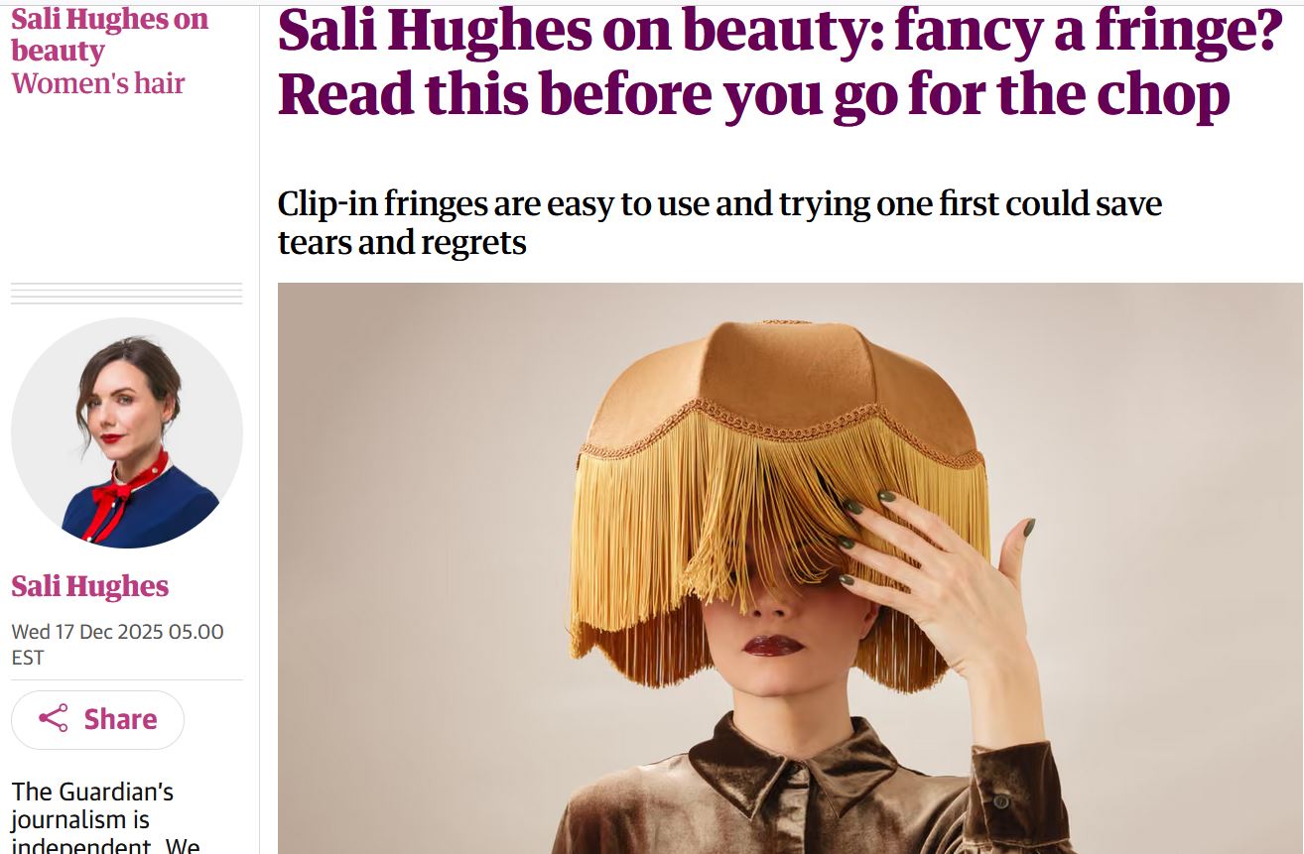This screenshot has width=1304, height=854.
Task: Open the Share button options
Action: coord(97,719)
